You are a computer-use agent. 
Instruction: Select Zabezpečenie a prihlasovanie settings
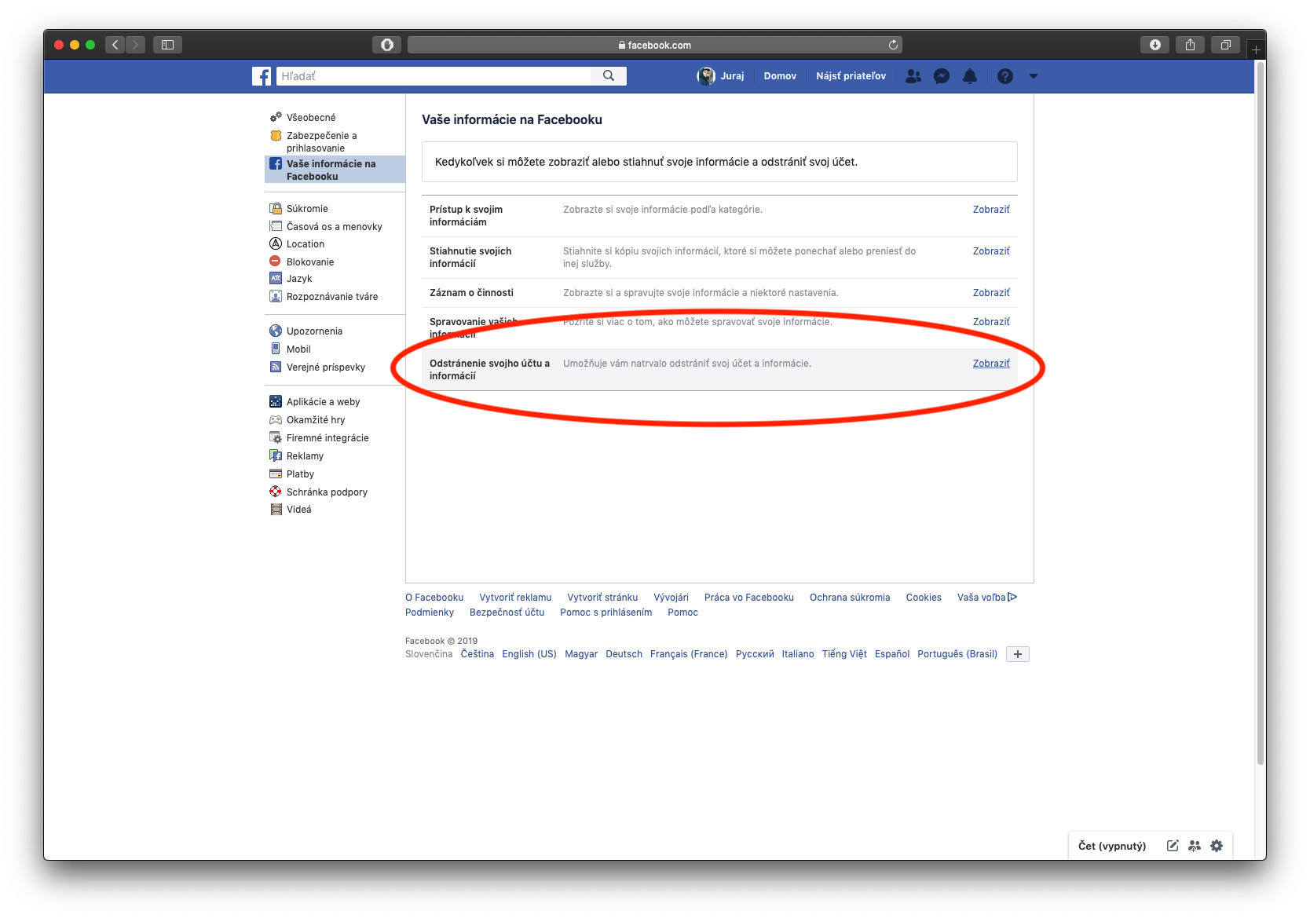[321, 141]
